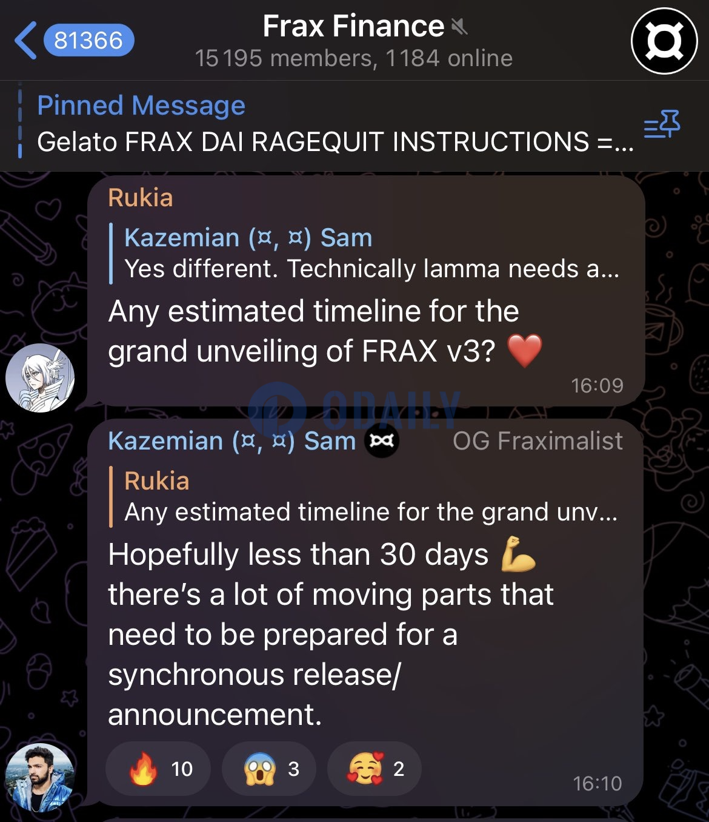Screen dimensions: 709x822
Task: Tap the red heart emoji in Rukia's message
Action: click(x=525, y=351)
